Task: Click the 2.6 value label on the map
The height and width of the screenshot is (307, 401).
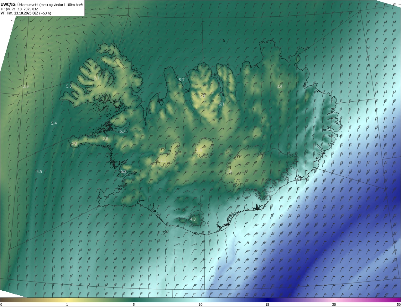Action: coord(229,172)
